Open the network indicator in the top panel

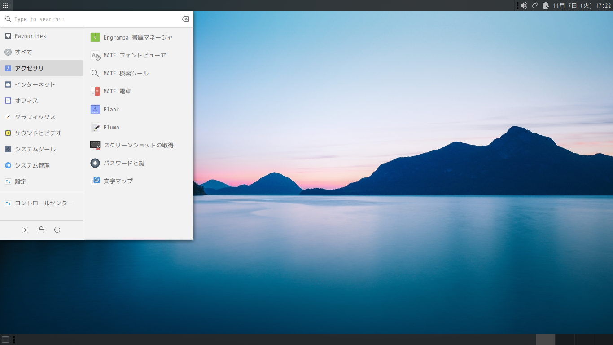coord(534,5)
